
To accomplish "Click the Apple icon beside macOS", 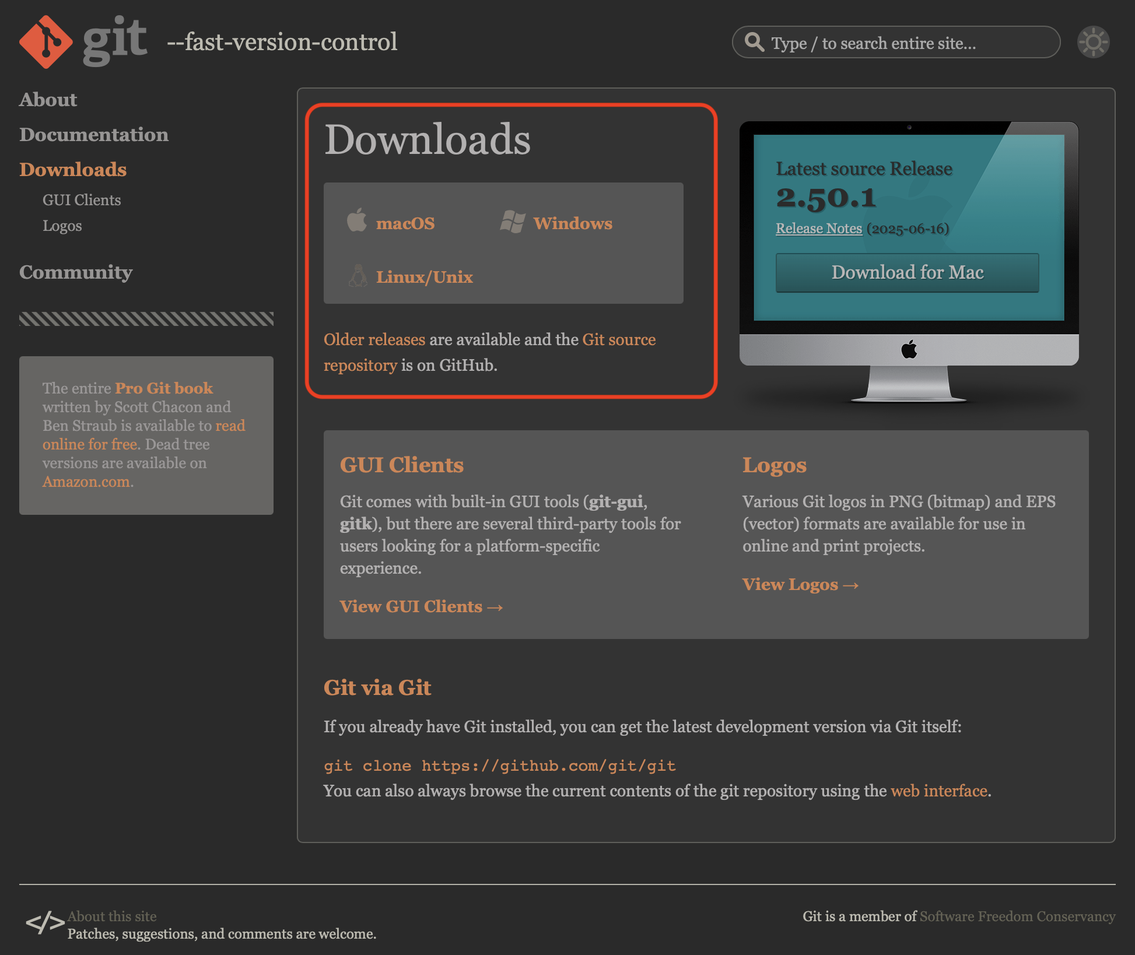I will (357, 220).
